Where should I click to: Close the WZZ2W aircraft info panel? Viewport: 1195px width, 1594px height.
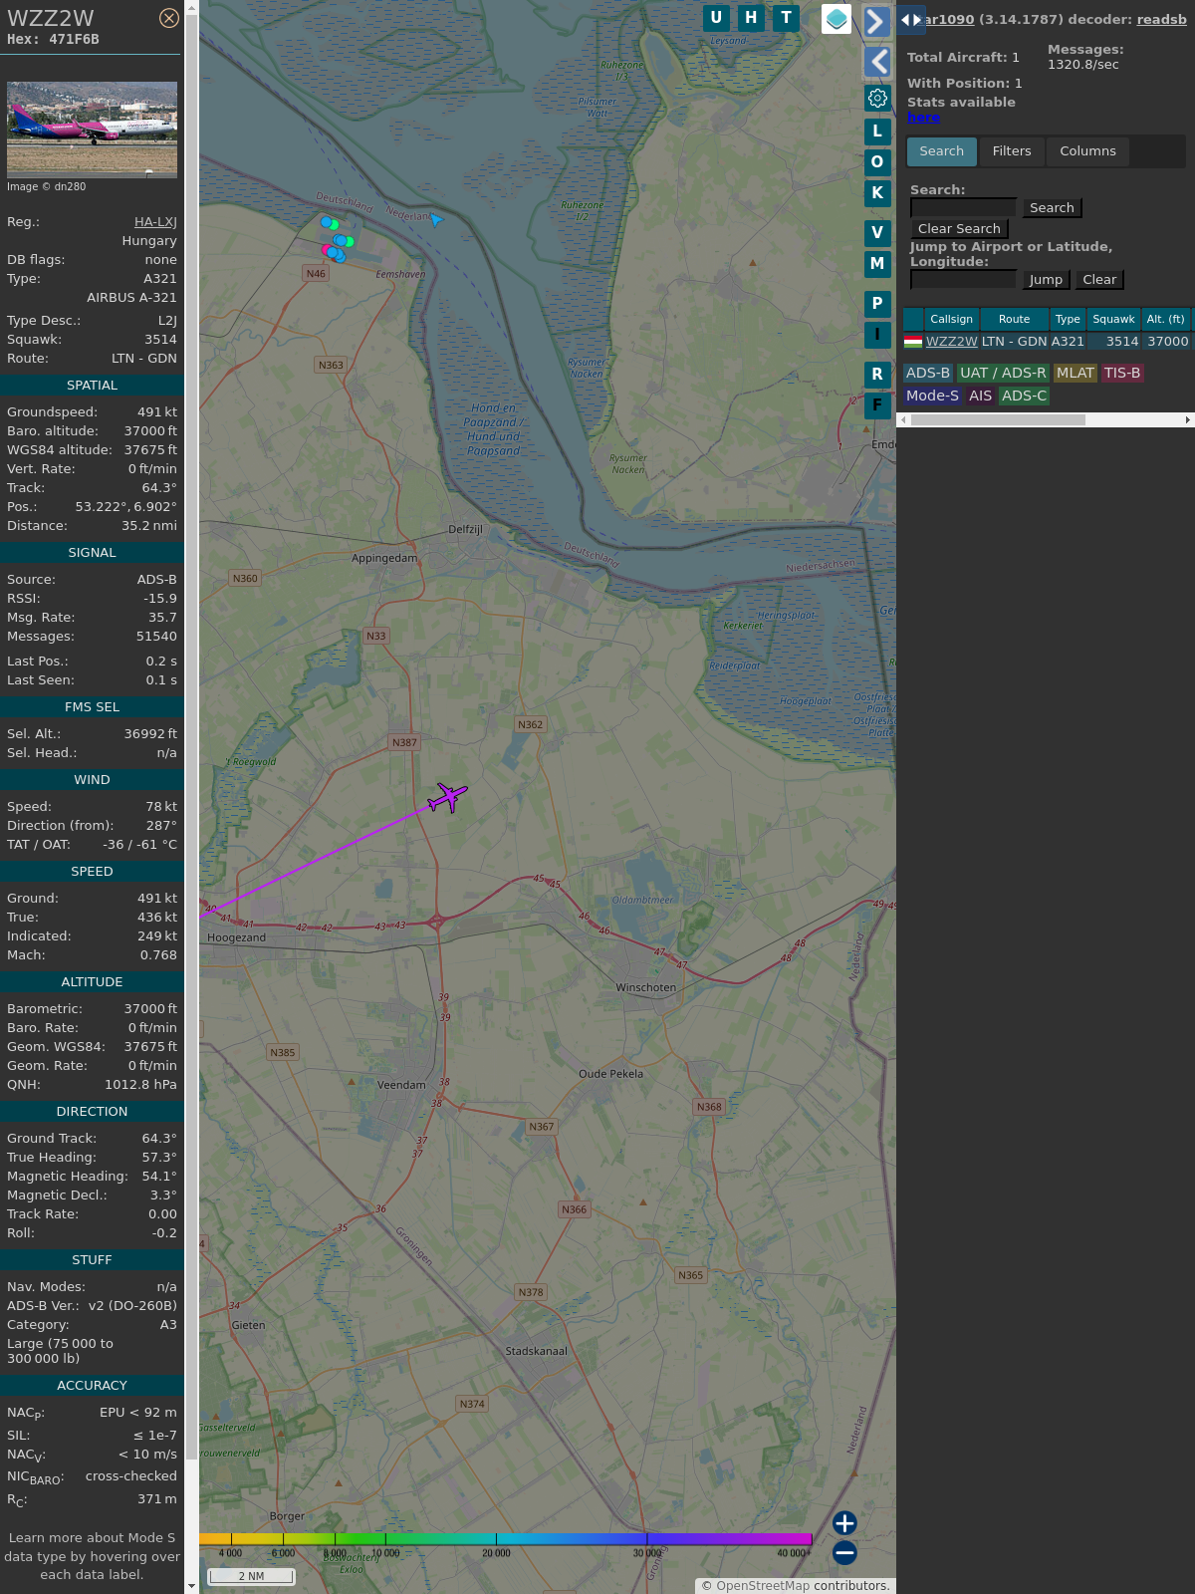click(x=169, y=18)
